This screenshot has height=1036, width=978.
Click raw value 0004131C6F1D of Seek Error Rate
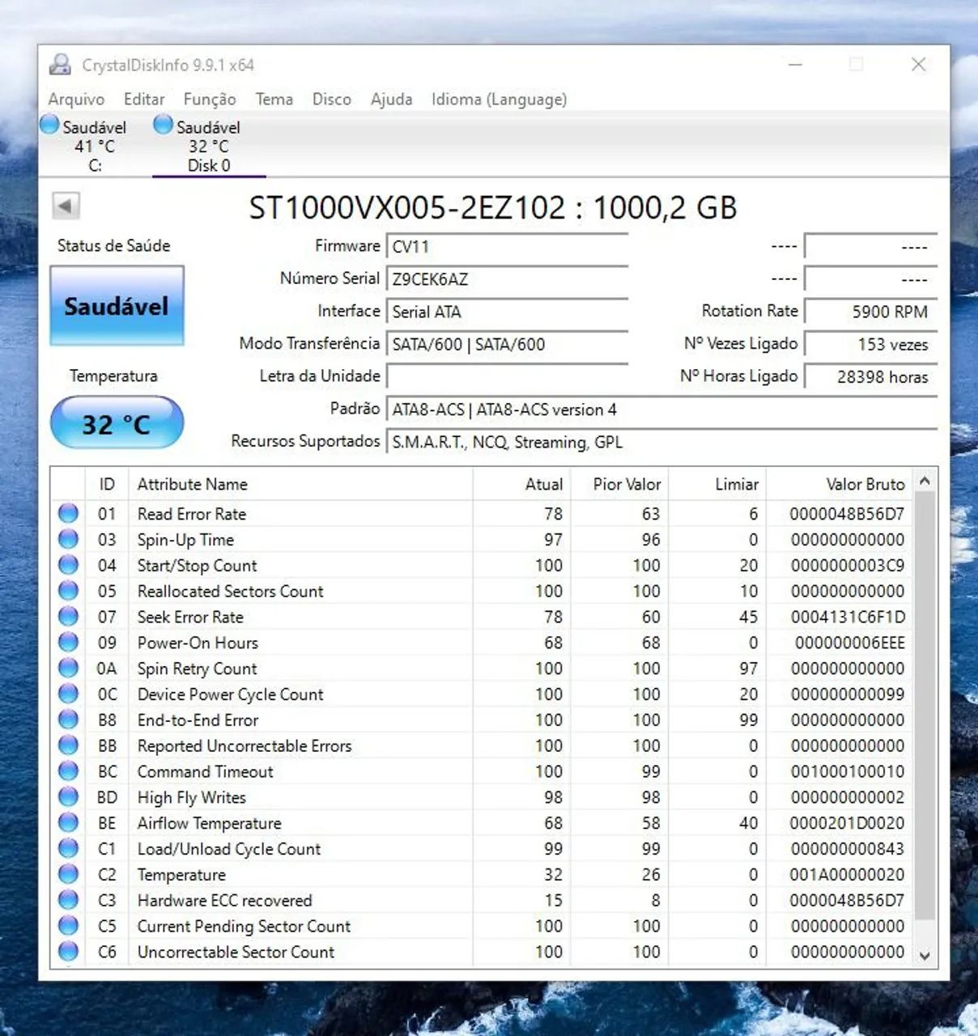pos(848,617)
